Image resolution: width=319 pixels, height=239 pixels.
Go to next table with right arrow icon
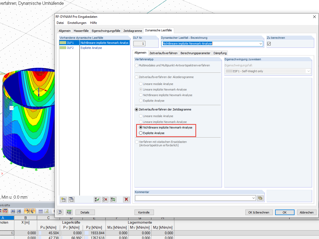[x=19, y=211]
